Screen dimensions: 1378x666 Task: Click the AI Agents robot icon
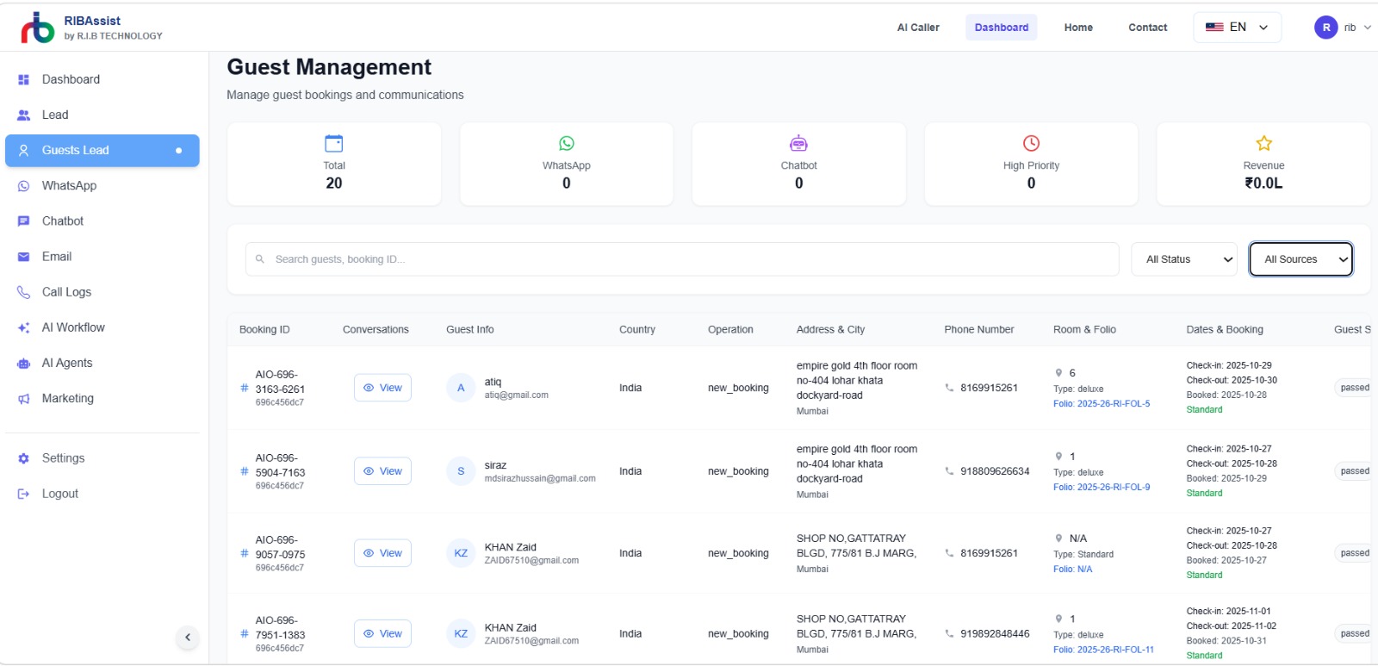pyautogui.click(x=23, y=364)
